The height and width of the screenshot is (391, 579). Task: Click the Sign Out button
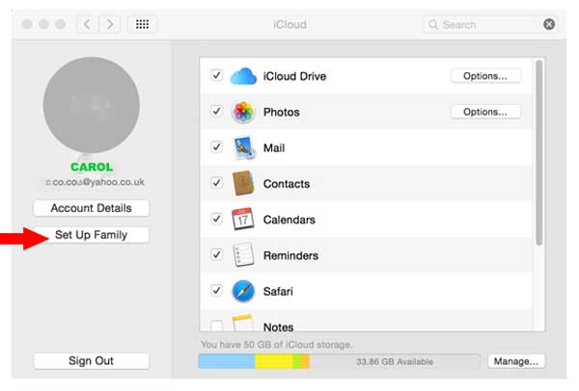[x=92, y=361]
